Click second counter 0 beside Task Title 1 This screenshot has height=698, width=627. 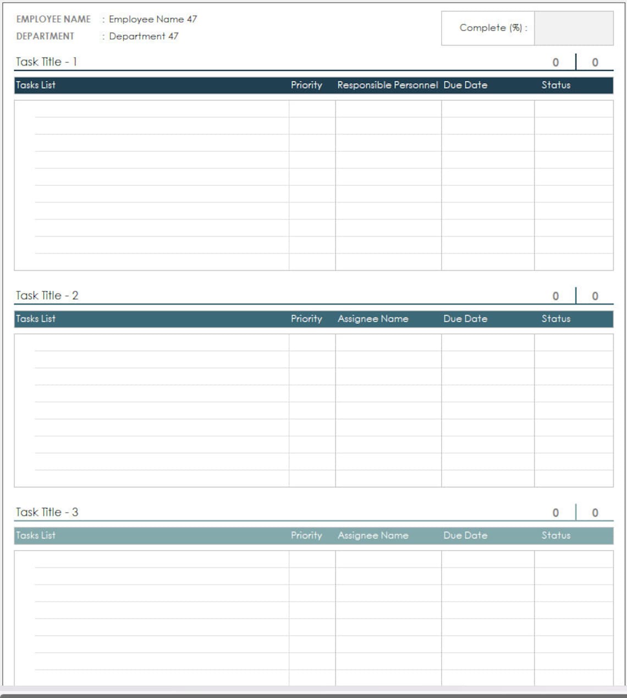pos(595,63)
